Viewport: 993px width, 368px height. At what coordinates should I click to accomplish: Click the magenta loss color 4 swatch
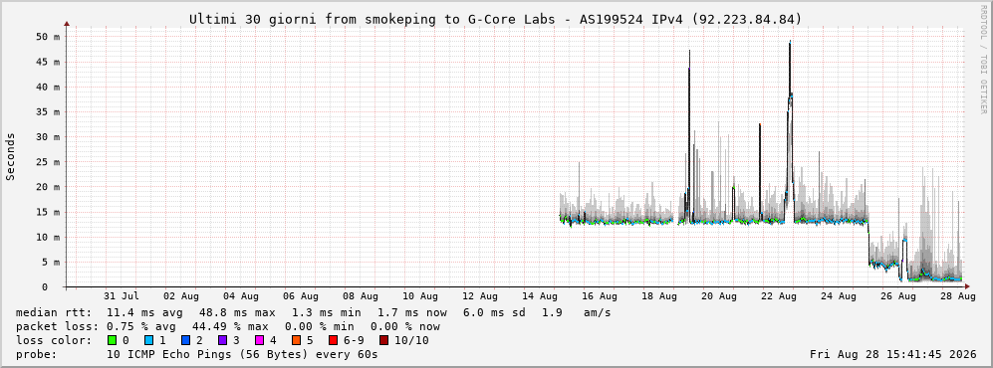click(260, 340)
